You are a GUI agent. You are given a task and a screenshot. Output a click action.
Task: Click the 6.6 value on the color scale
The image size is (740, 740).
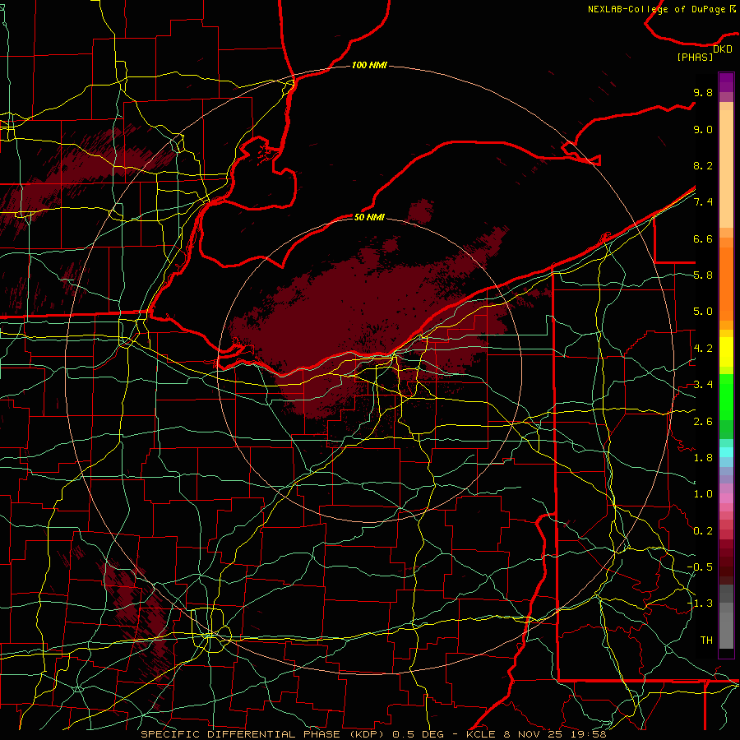703,238
